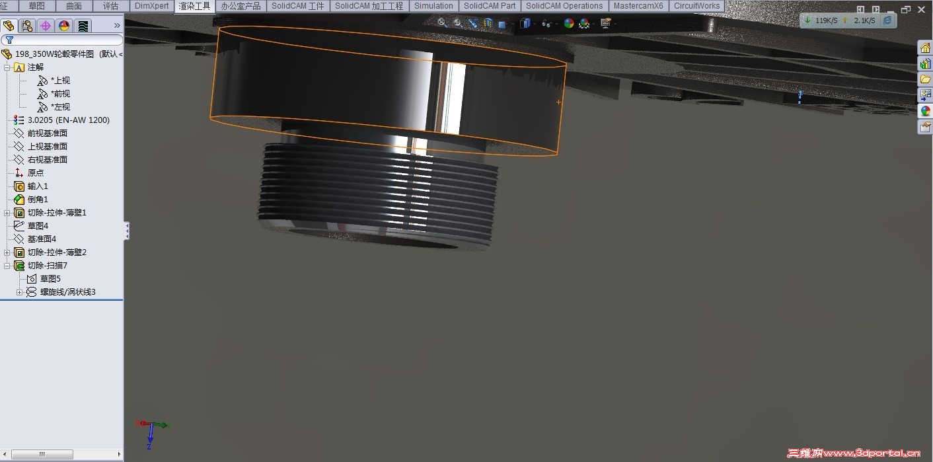The width and height of the screenshot is (933, 462).
Task: Open the PropertyManager tab icon
Action: tap(27, 26)
